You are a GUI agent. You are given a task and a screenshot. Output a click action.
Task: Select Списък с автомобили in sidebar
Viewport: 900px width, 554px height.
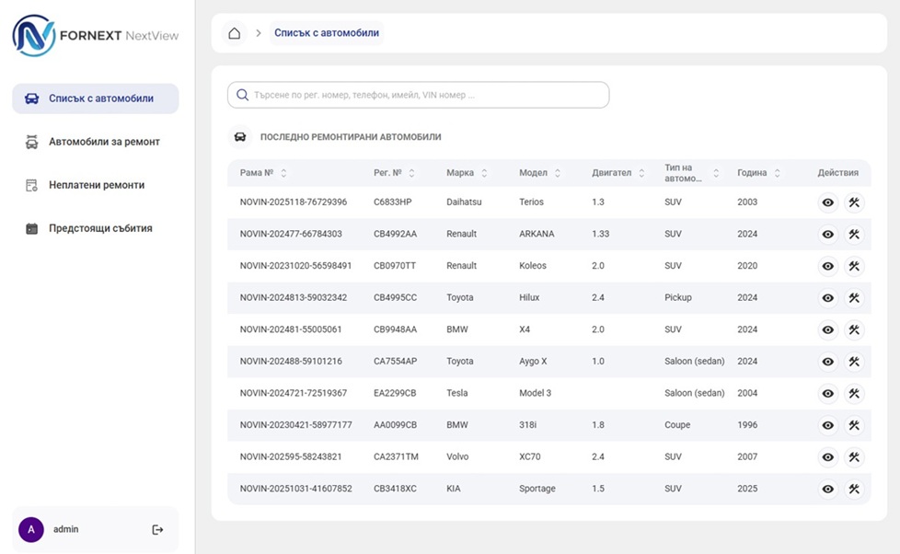click(x=96, y=98)
